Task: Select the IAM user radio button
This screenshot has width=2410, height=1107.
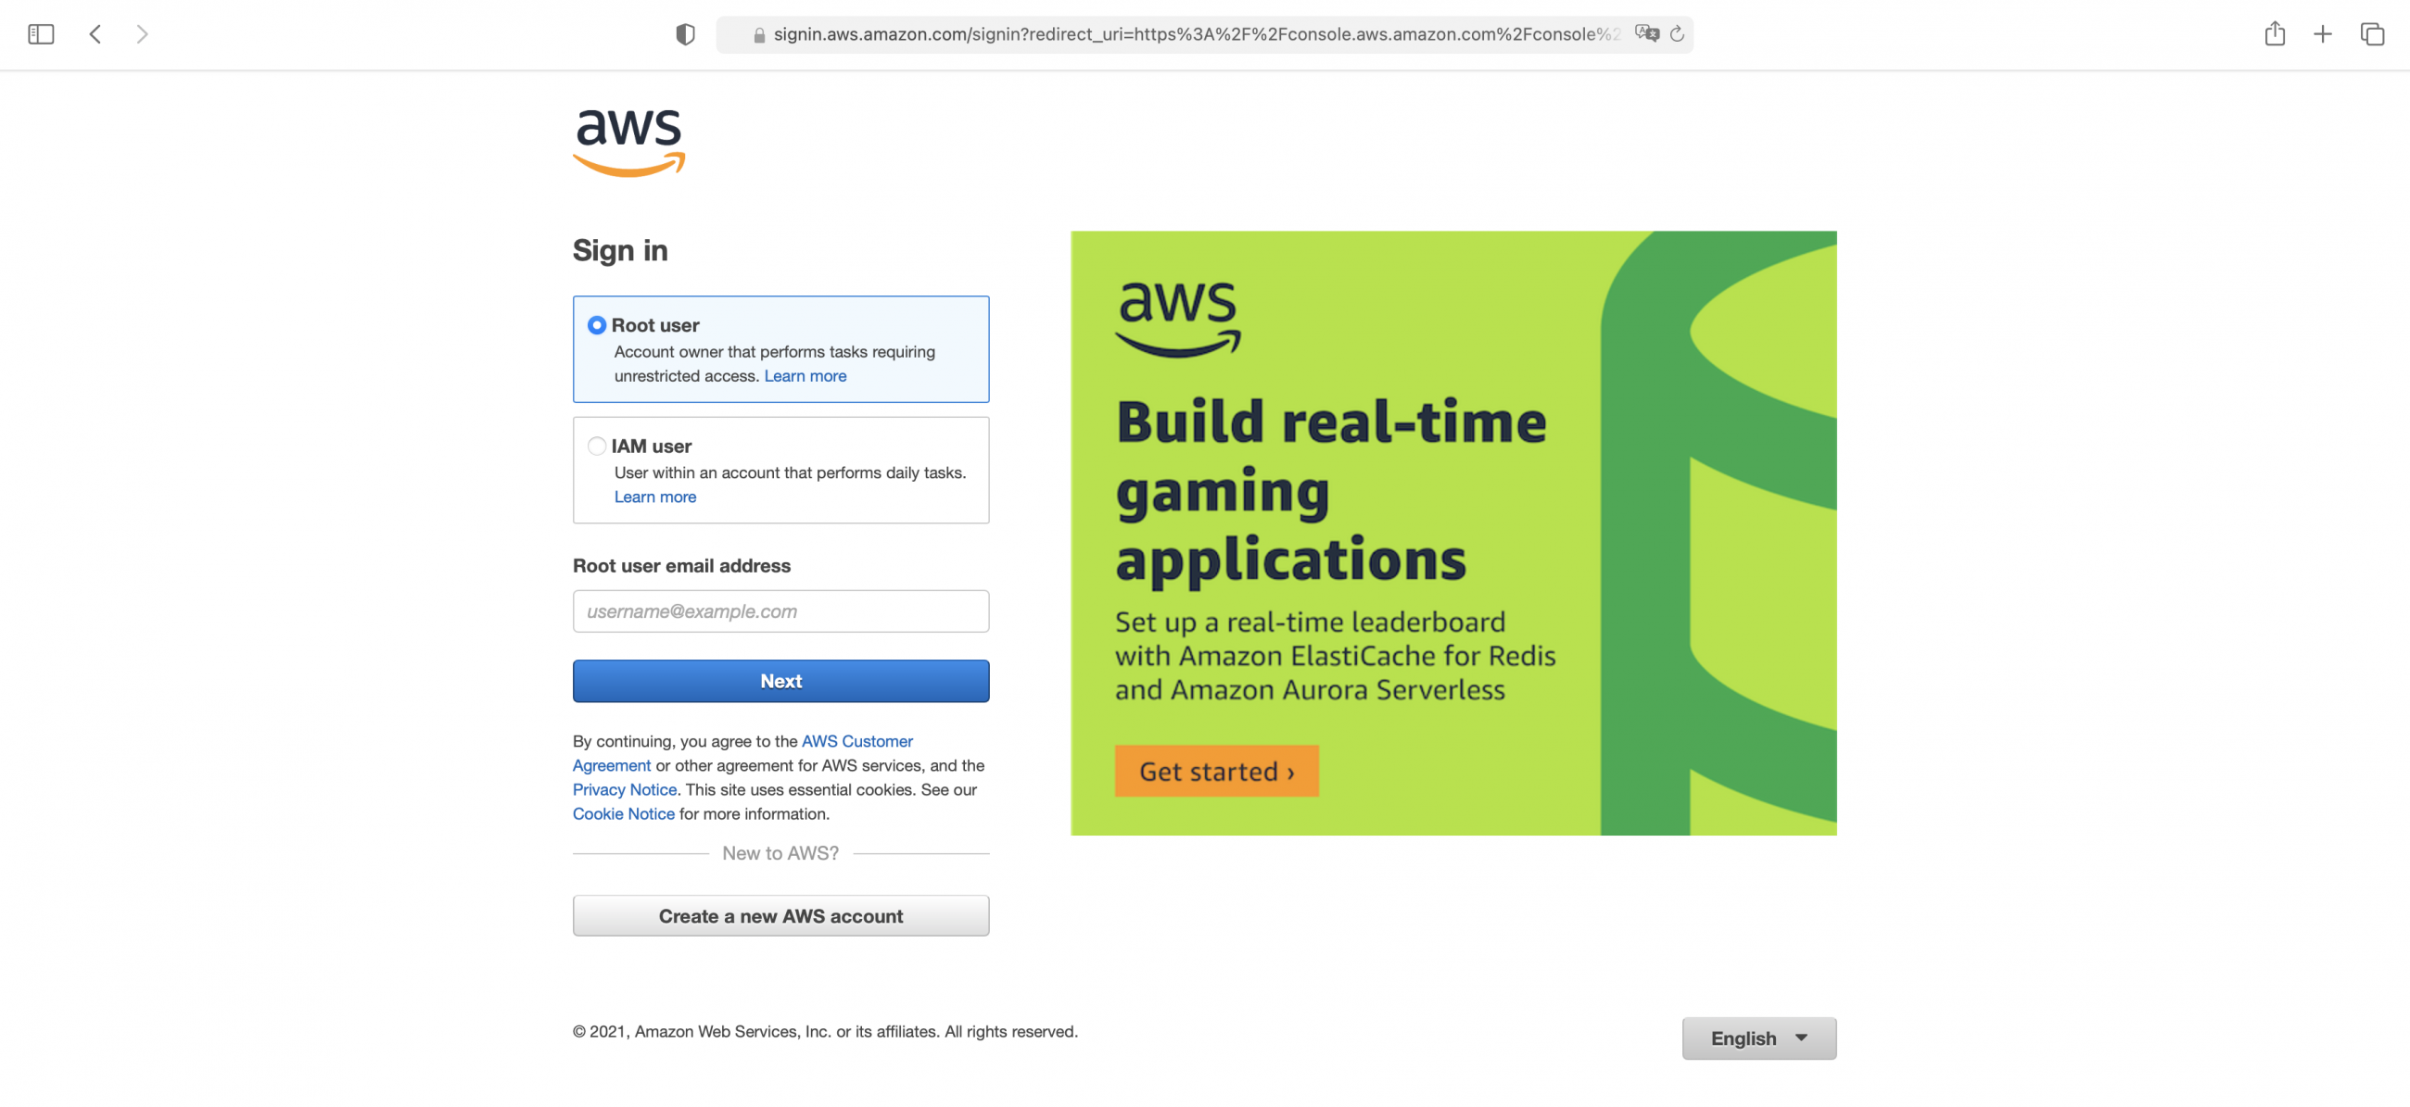Action: 596,446
